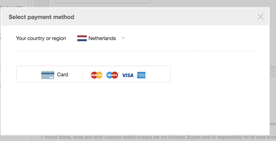
Task: Click the MasterCard logo
Action: (x=97, y=75)
